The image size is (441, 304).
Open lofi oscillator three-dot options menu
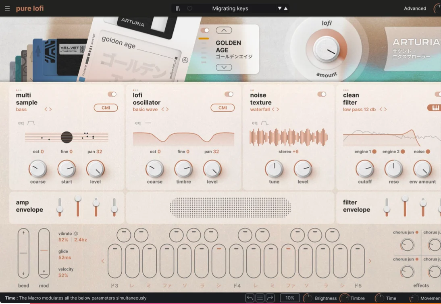pos(135,90)
